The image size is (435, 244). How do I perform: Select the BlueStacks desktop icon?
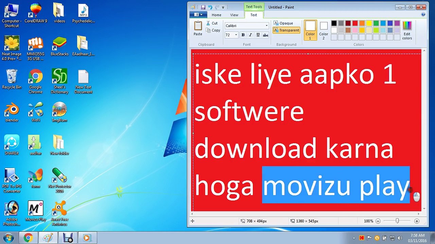point(59,46)
